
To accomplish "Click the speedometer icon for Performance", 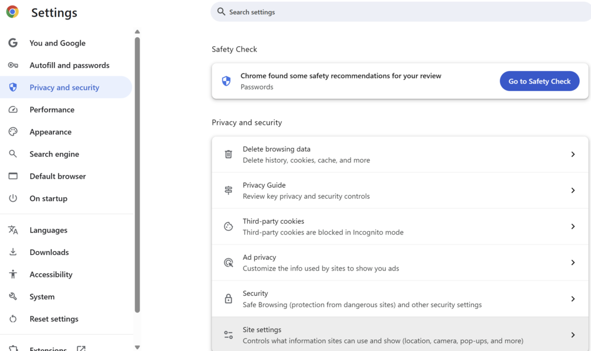I will 13,110.
